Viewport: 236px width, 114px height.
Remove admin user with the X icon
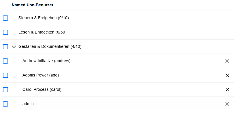click(x=227, y=104)
